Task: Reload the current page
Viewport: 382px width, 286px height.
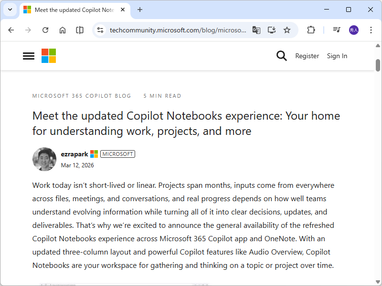Action: (45, 30)
